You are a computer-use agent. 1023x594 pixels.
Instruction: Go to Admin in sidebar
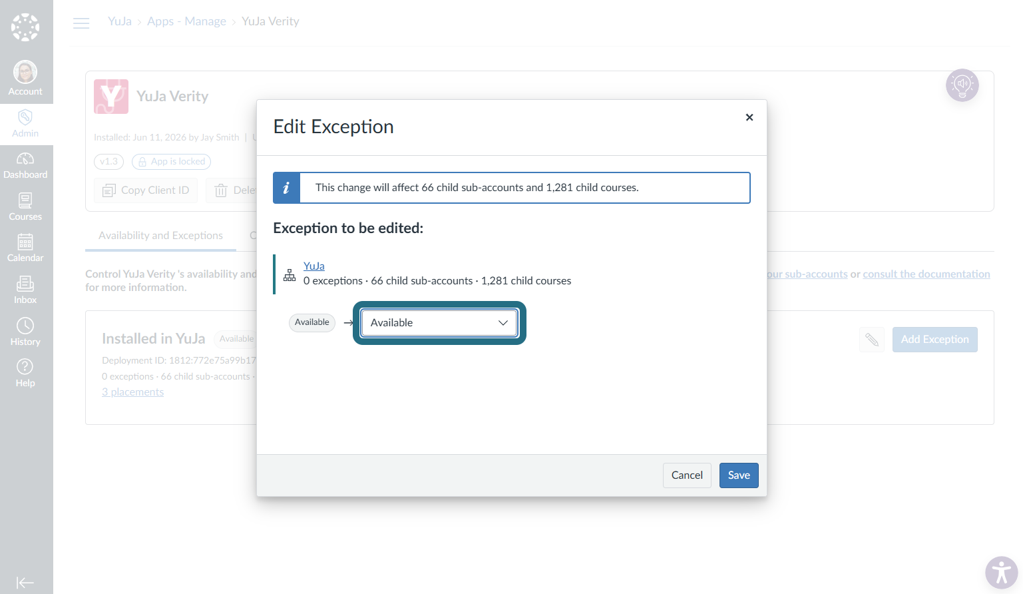25,124
